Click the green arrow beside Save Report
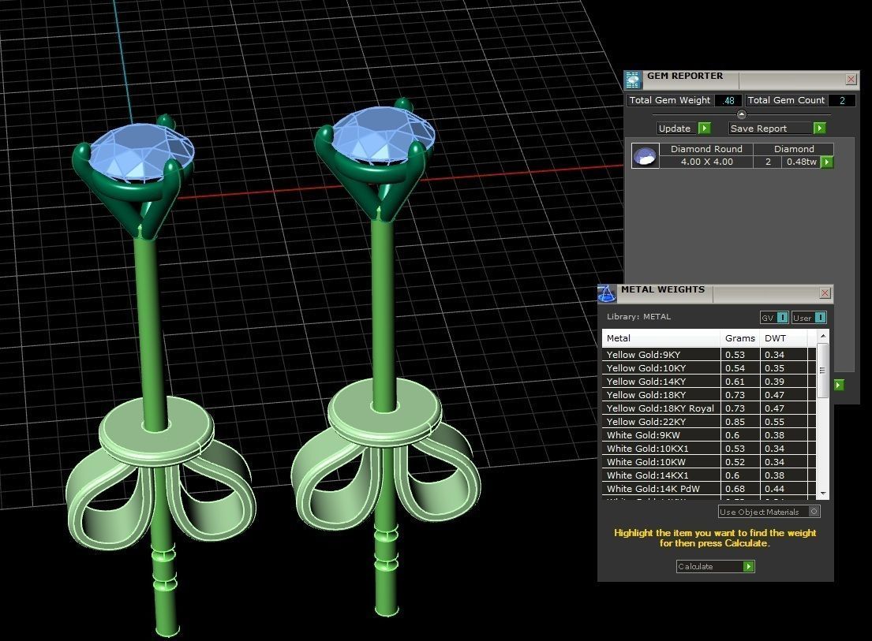The image size is (872, 641). tap(819, 129)
